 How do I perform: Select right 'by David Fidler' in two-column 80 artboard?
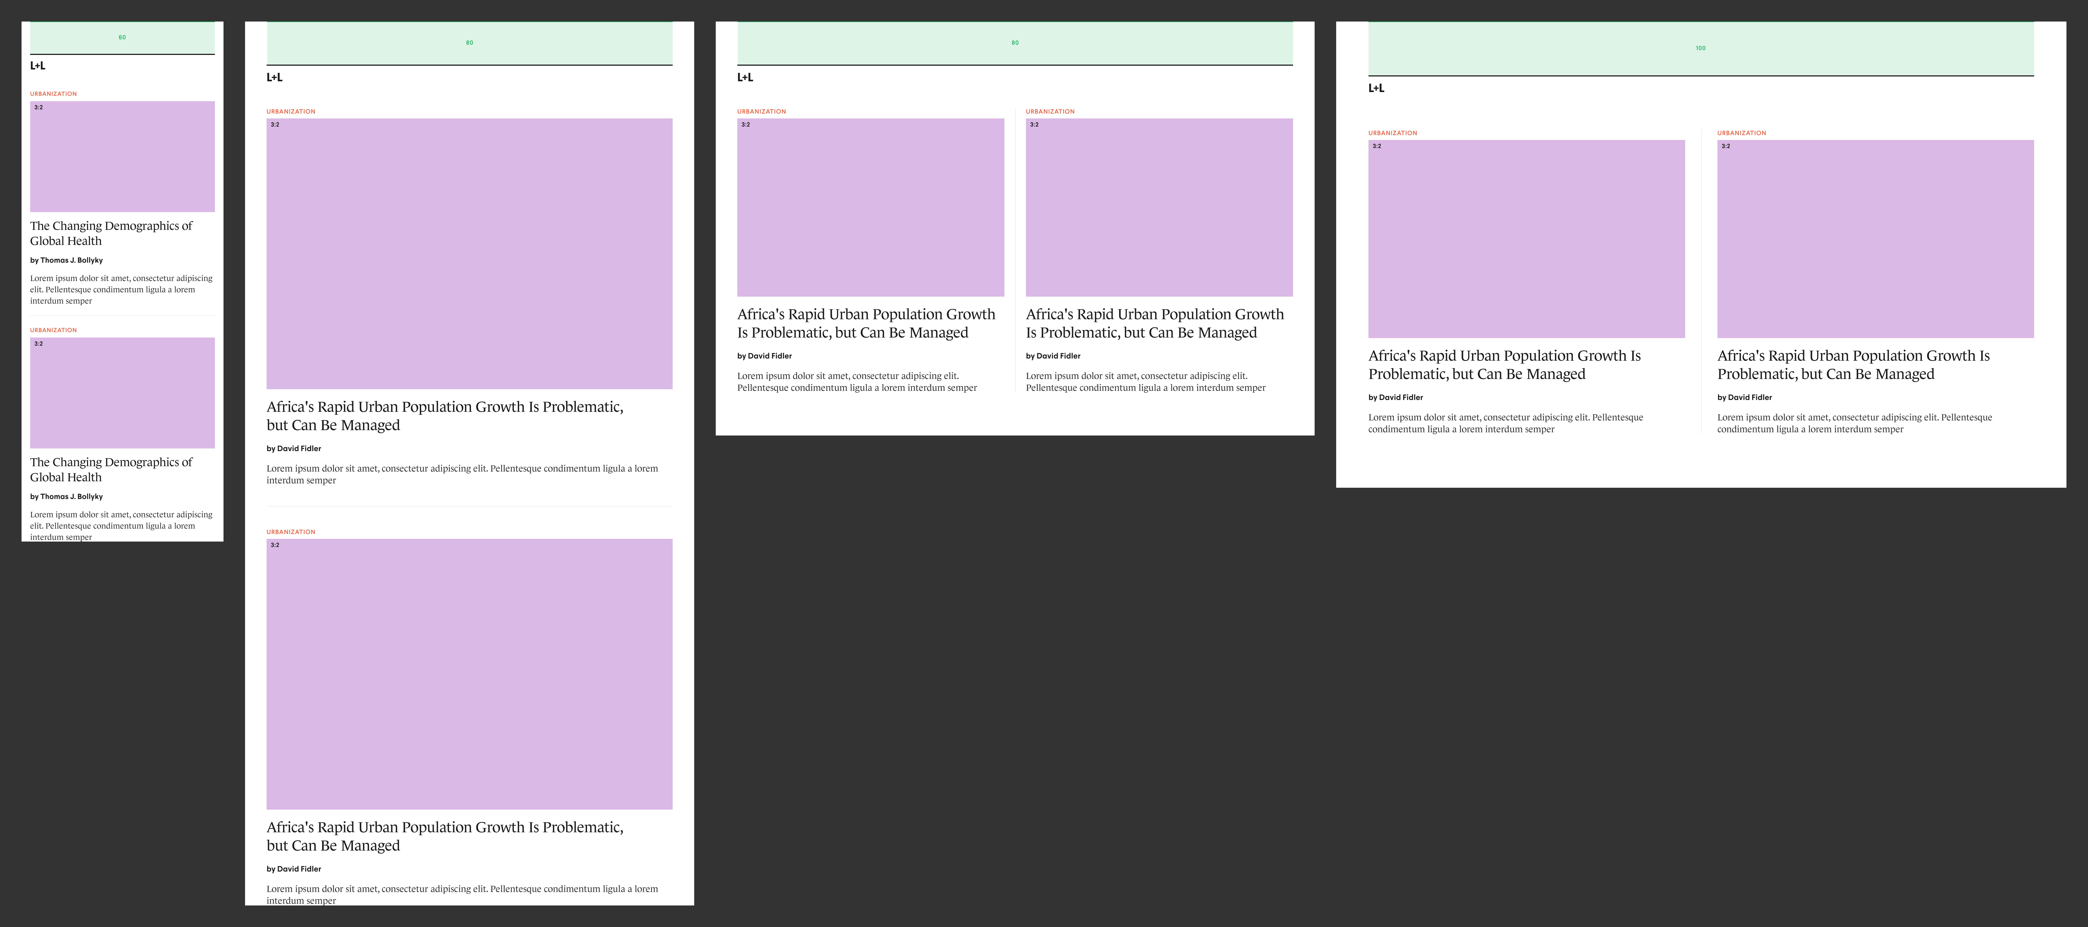[x=1053, y=356]
